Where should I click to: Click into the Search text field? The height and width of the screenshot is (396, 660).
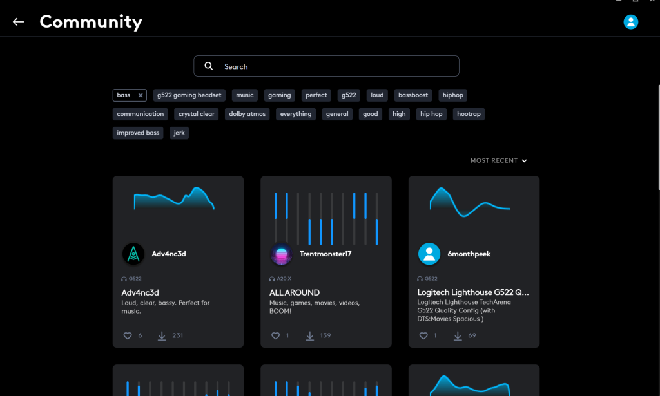coord(335,66)
